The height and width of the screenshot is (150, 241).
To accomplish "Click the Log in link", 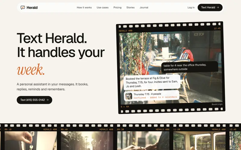I will [191, 7].
